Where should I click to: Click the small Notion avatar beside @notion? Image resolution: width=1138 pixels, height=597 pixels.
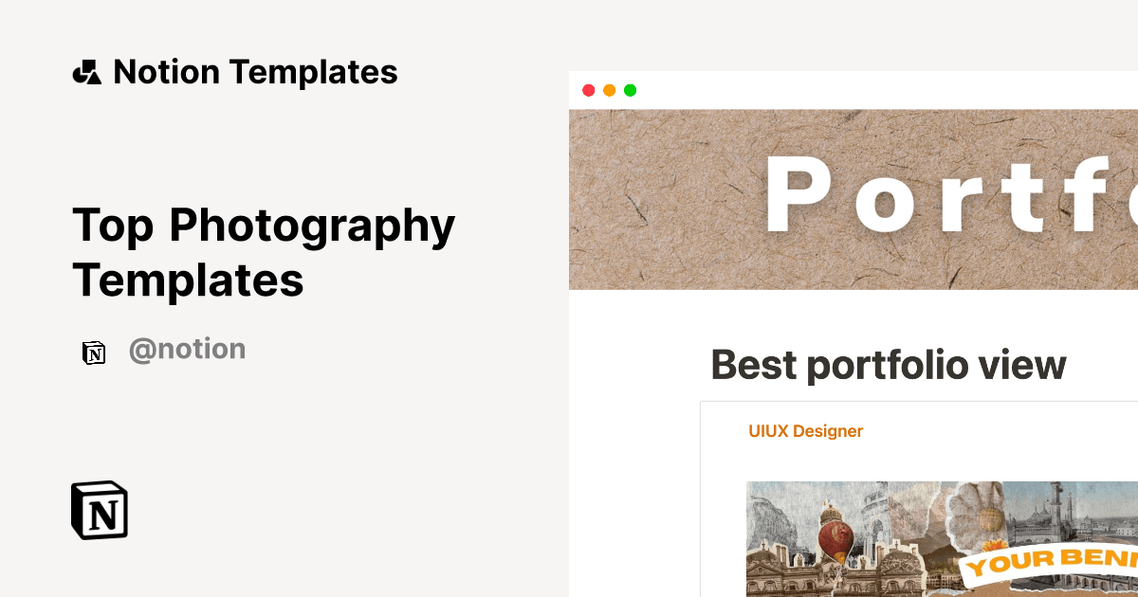click(94, 353)
